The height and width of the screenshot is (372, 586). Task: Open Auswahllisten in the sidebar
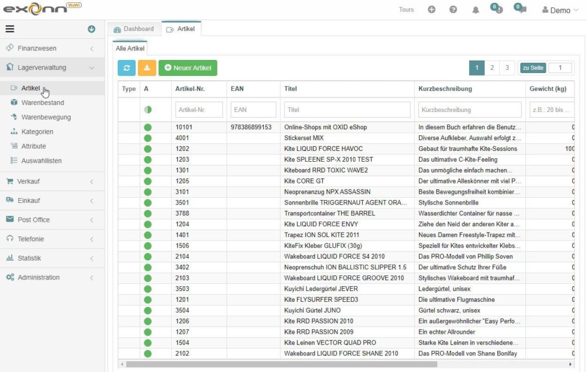tap(41, 161)
